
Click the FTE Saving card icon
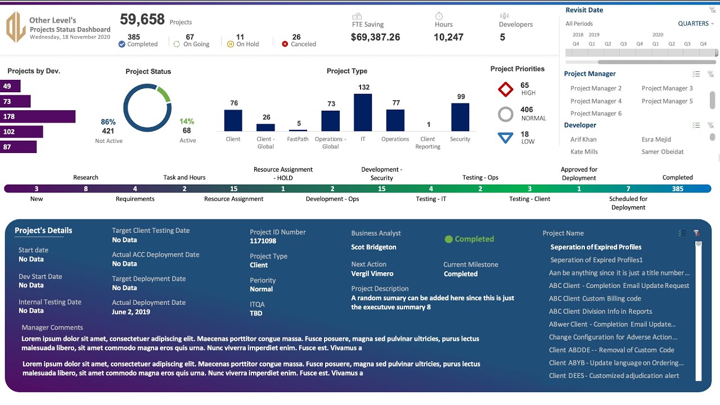point(357,16)
